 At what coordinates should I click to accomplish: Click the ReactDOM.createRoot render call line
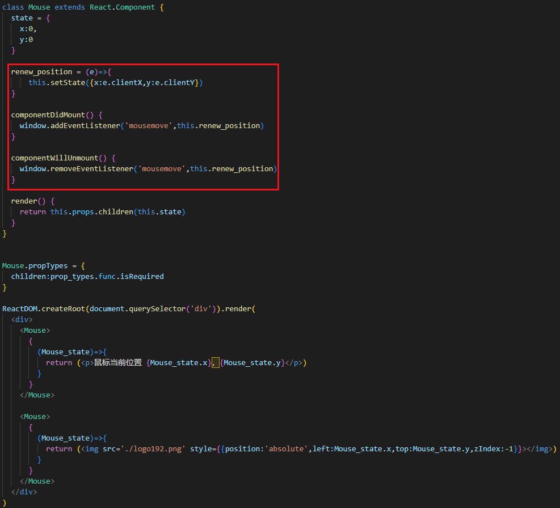[129, 309]
